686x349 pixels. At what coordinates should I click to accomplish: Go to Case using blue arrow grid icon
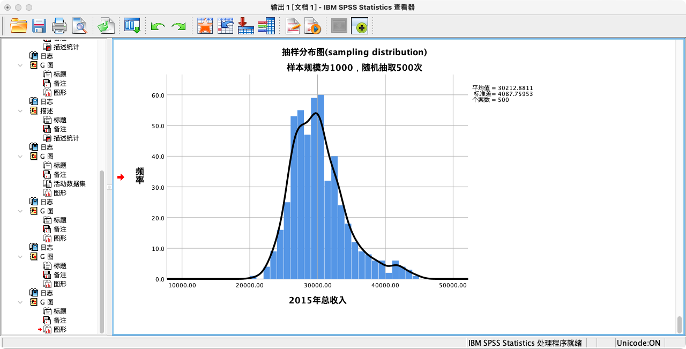pyautogui.click(x=225, y=26)
